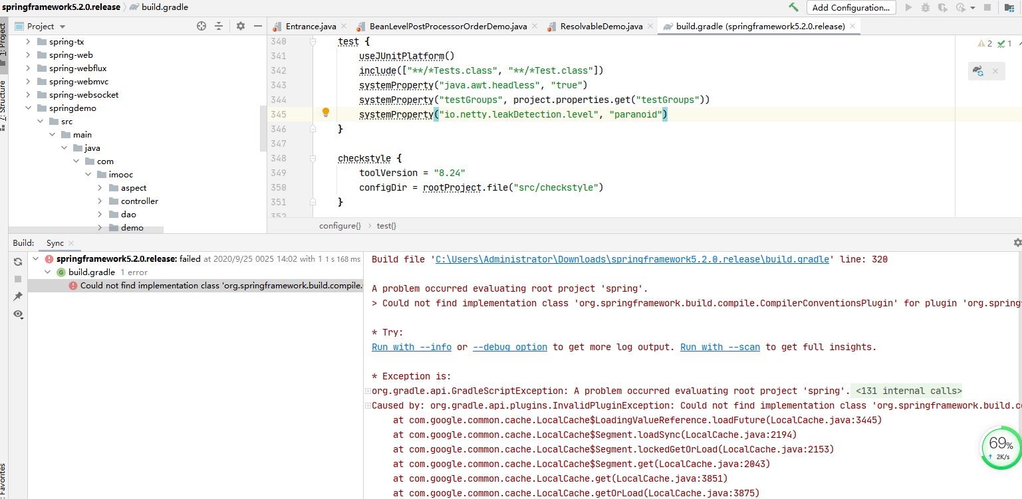Click Load Gradle Changes elephant icon

978,71
